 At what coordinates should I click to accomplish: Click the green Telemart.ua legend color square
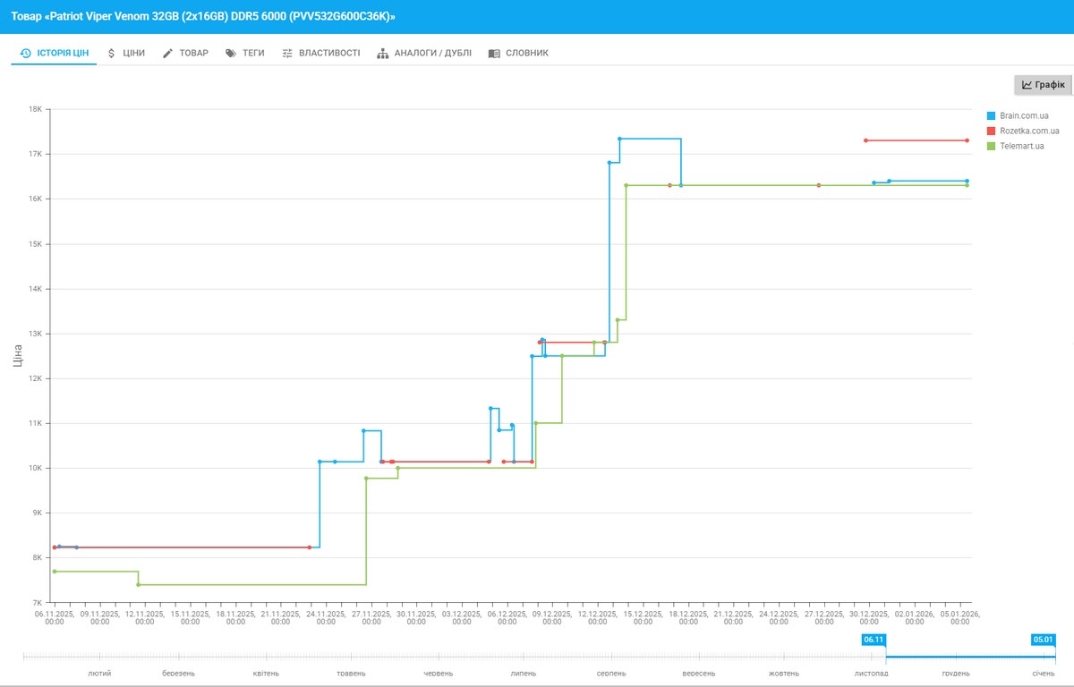pos(991,146)
